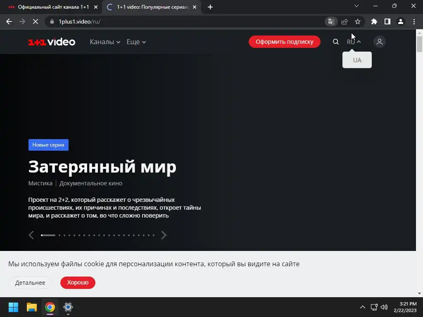Expand the Еще dropdown menu

pos(136,42)
